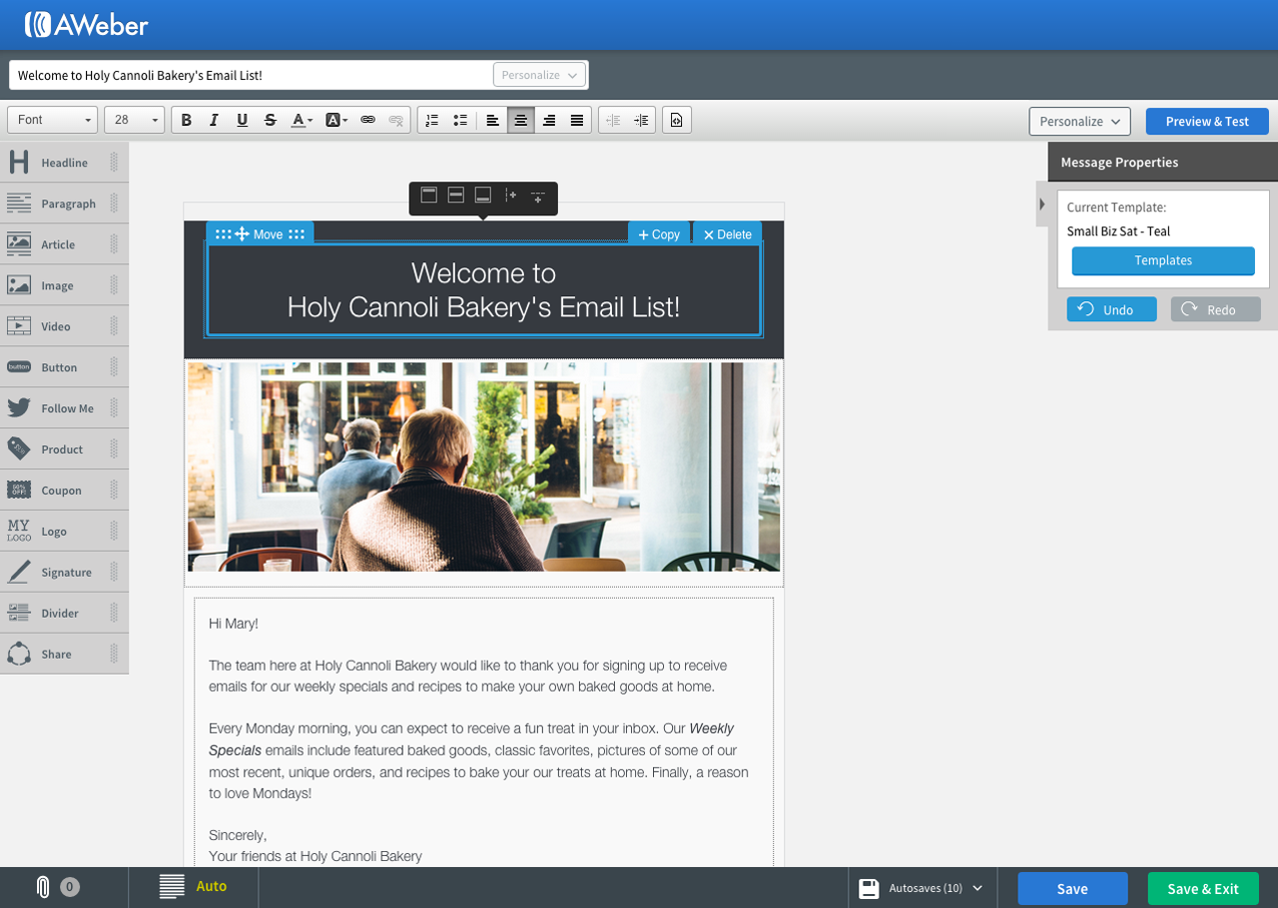Open the toolbar Personalize dropdown
Image resolution: width=1278 pixels, height=908 pixels.
tap(1079, 121)
